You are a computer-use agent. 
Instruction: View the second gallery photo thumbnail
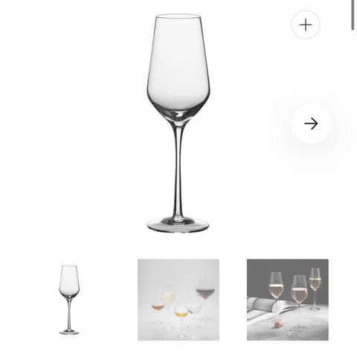178,300
